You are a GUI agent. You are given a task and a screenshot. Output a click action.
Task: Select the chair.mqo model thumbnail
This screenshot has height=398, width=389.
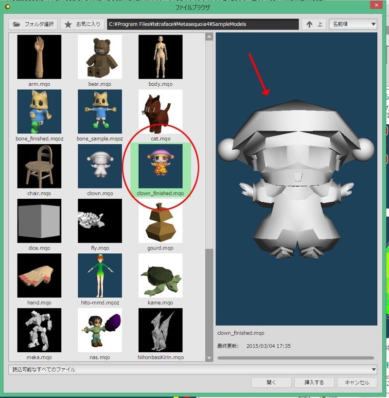pyautogui.click(x=39, y=166)
